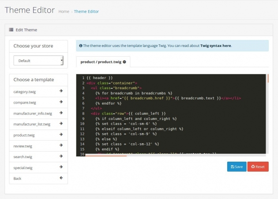Open the manufacturer_info.twig template
The height and width of the screenshot is (199, 278).
pyautogui.click(x=38, y=113)
